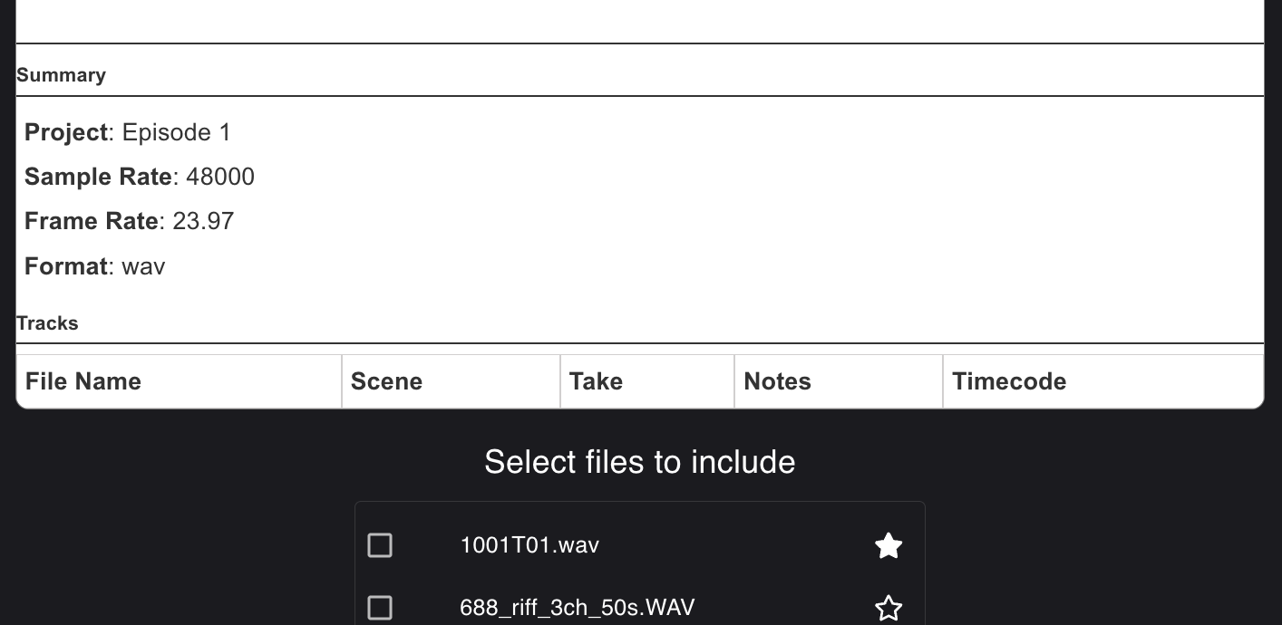Click the bold Project label
The height and width of the screenshot is (625, 1282).
[x=66, y=132]
